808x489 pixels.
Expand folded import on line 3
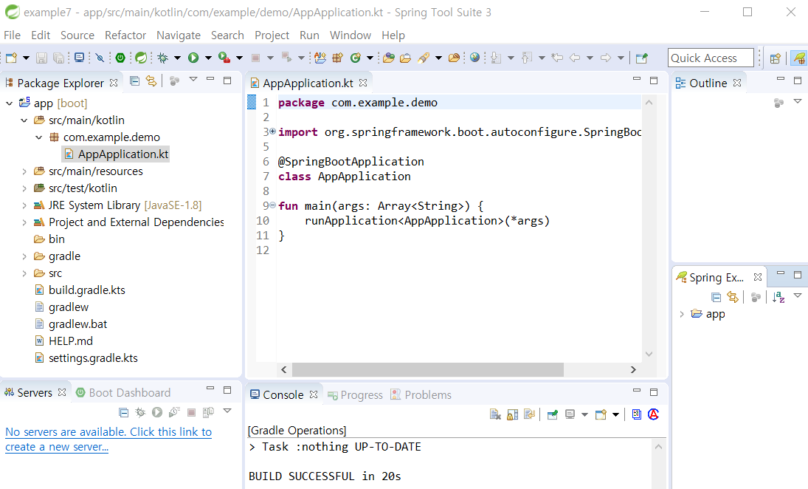click(x=272, y=131)
